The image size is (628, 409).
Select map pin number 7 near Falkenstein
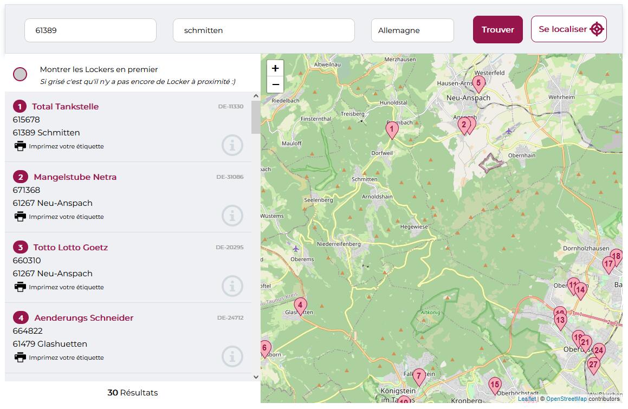coord(419,377)
